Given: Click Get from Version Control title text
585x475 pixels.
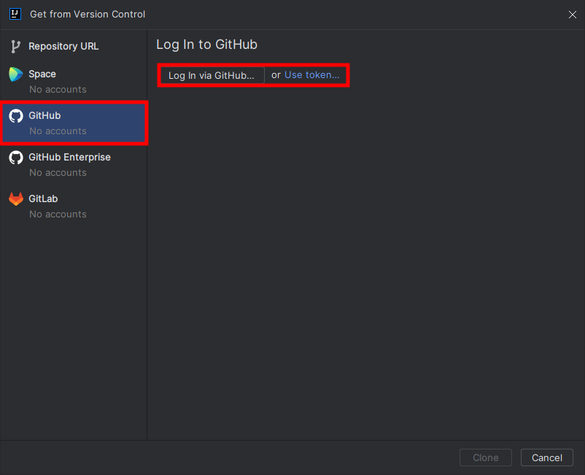Looking at the screenshot, I should pos(88,14).
